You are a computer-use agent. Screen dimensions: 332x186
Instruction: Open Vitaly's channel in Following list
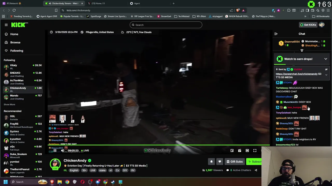(x=23, y=67)
